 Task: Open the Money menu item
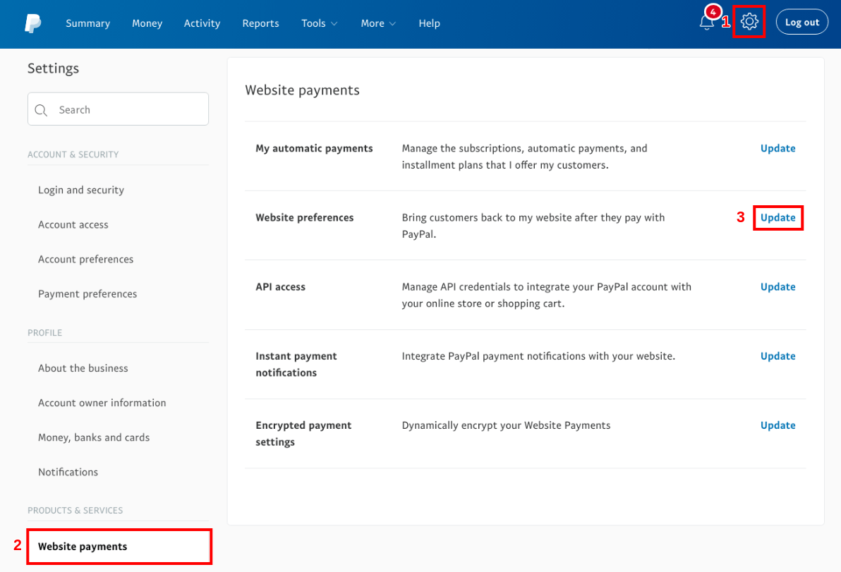click(147, 23)
